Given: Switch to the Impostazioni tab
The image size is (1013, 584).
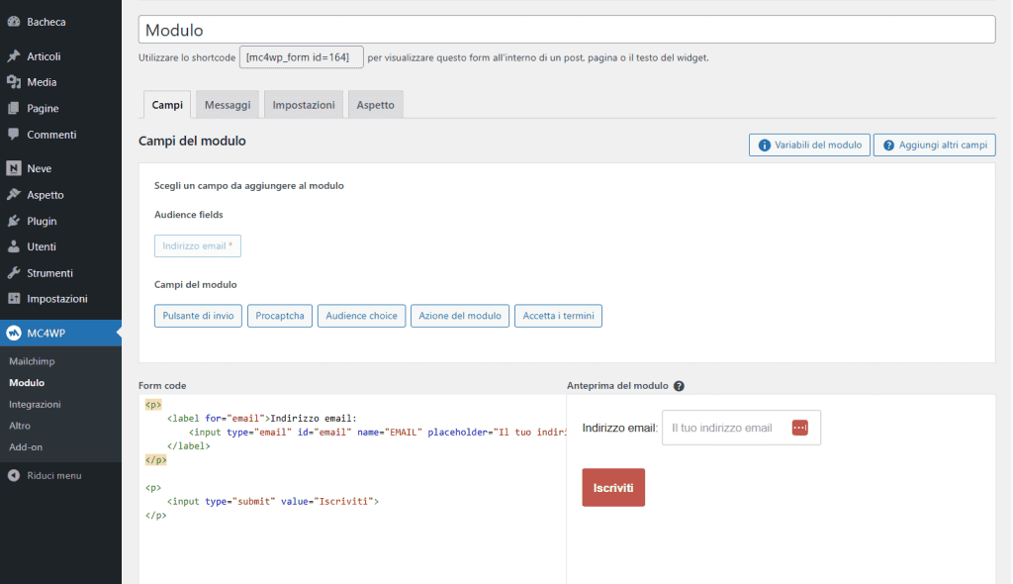Looking at the screenshot, I should (304, 105).
